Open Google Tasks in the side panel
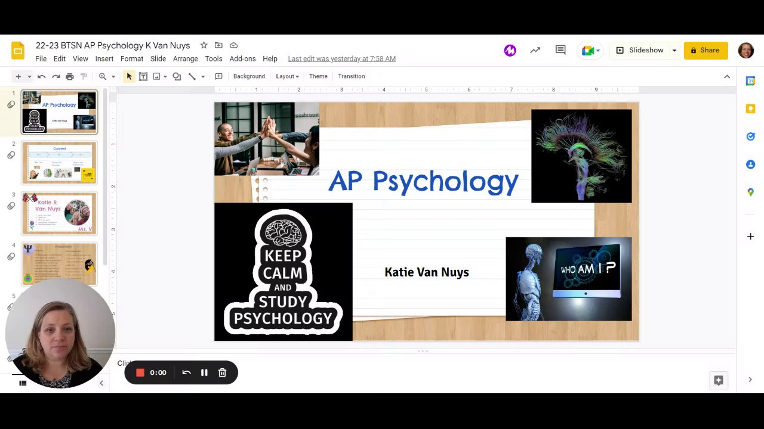764x429 pixels. click(x=751, y=136)
